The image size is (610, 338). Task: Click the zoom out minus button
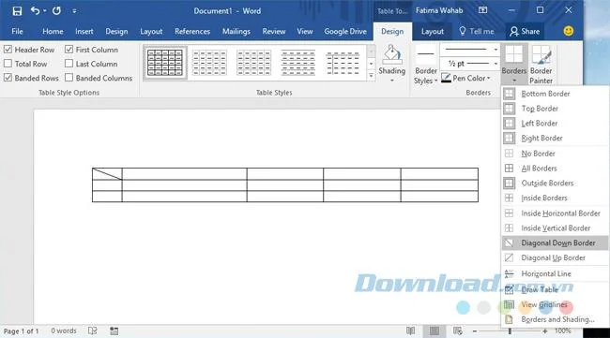pos(475,331)
